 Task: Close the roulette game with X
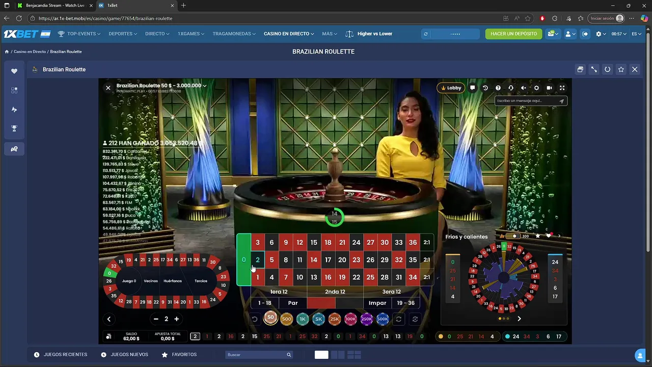coord(108,88)
